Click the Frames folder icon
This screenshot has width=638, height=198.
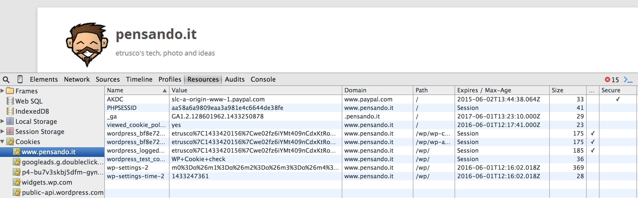coord(10,91)
